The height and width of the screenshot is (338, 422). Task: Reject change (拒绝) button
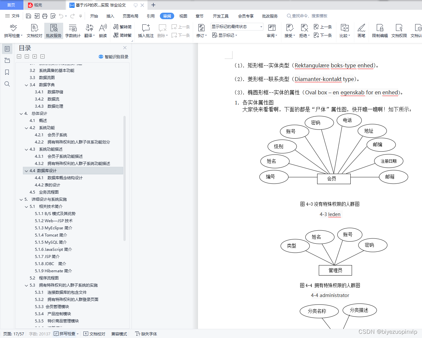[x=304, y=31]
